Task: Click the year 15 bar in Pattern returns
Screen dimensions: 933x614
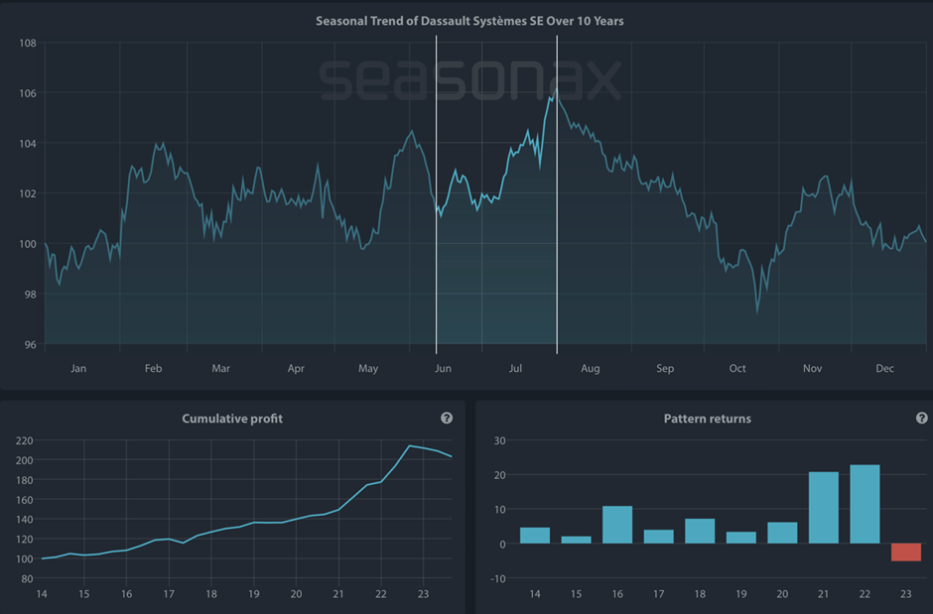Action: pos(576,540)
